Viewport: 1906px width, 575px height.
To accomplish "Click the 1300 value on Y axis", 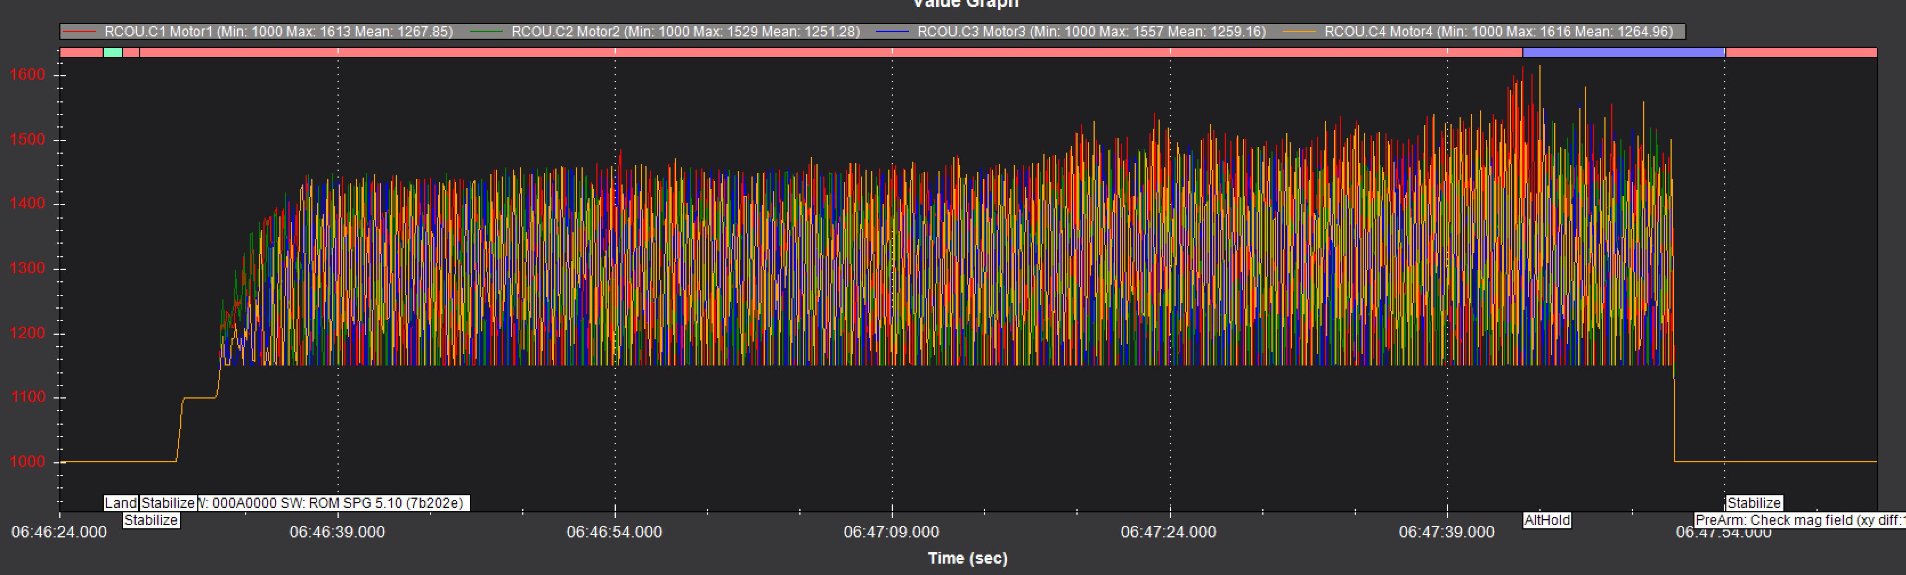I will point(27,268).
